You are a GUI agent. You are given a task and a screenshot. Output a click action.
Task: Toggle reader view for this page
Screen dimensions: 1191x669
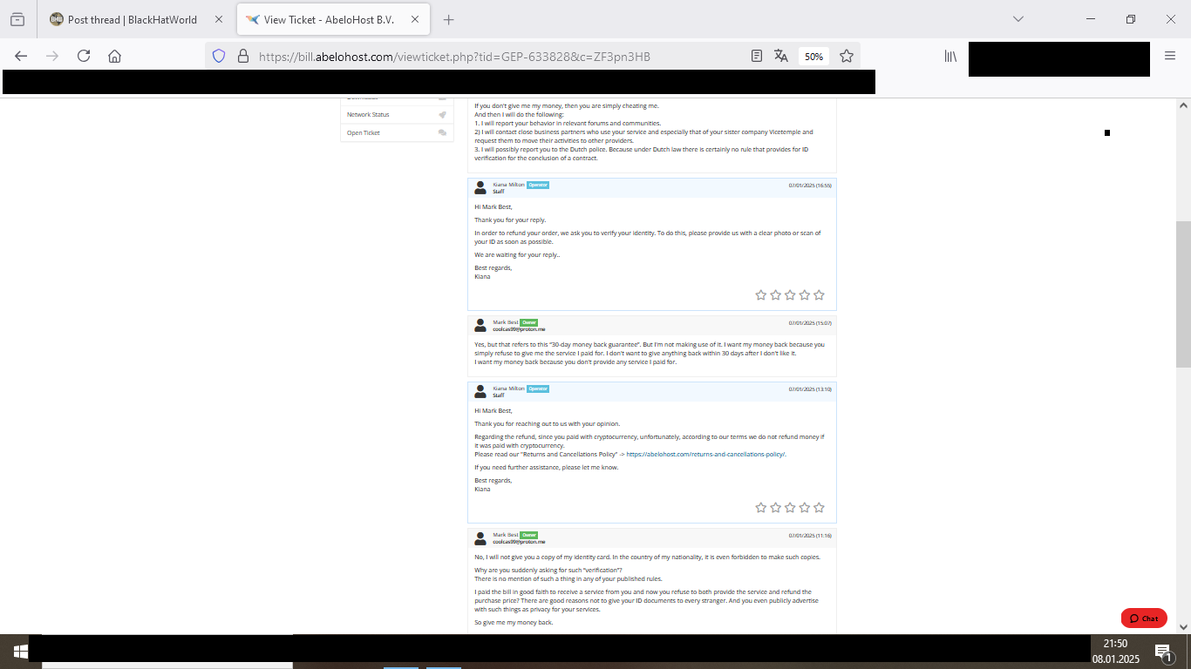click(757, 56)
